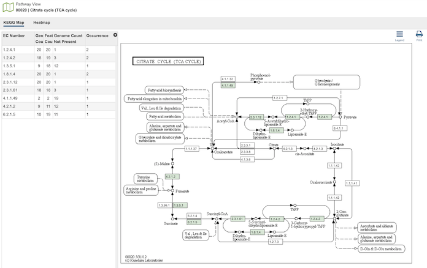
Task: Open Arginine and proline metabolism node
Action: pyautogui.click(x=141, y=190)
